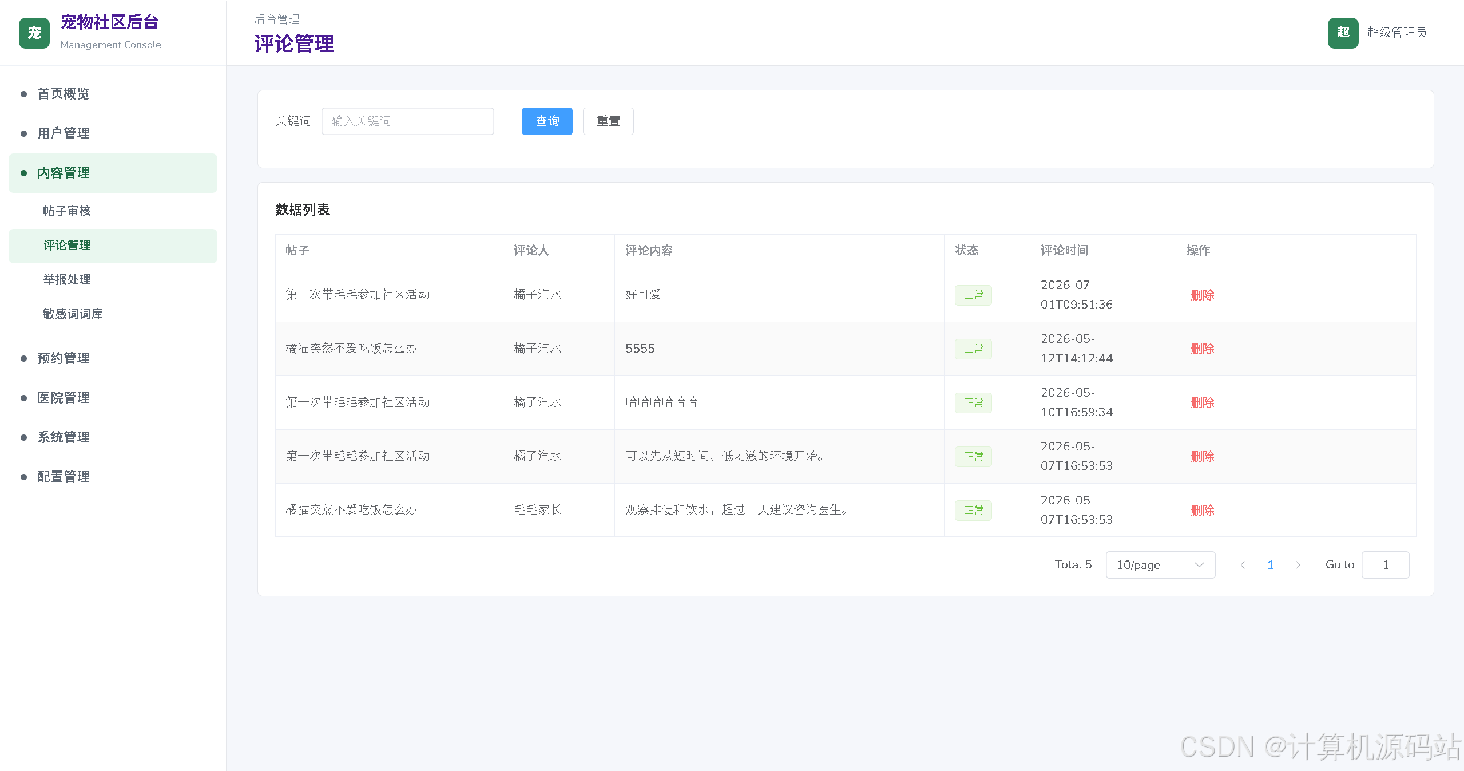
Task: Click the 查询 search button
Action: point(547,121)
